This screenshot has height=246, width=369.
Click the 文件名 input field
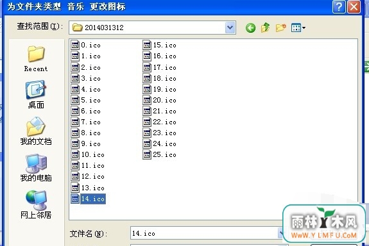(204, 233)
